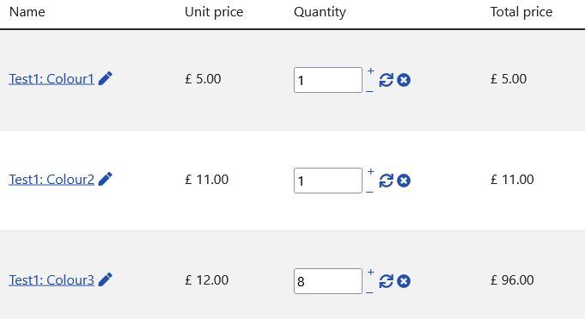
Task: Increase quantity of Test1: Colour2 with plus
Action: [x=370, y=171]
